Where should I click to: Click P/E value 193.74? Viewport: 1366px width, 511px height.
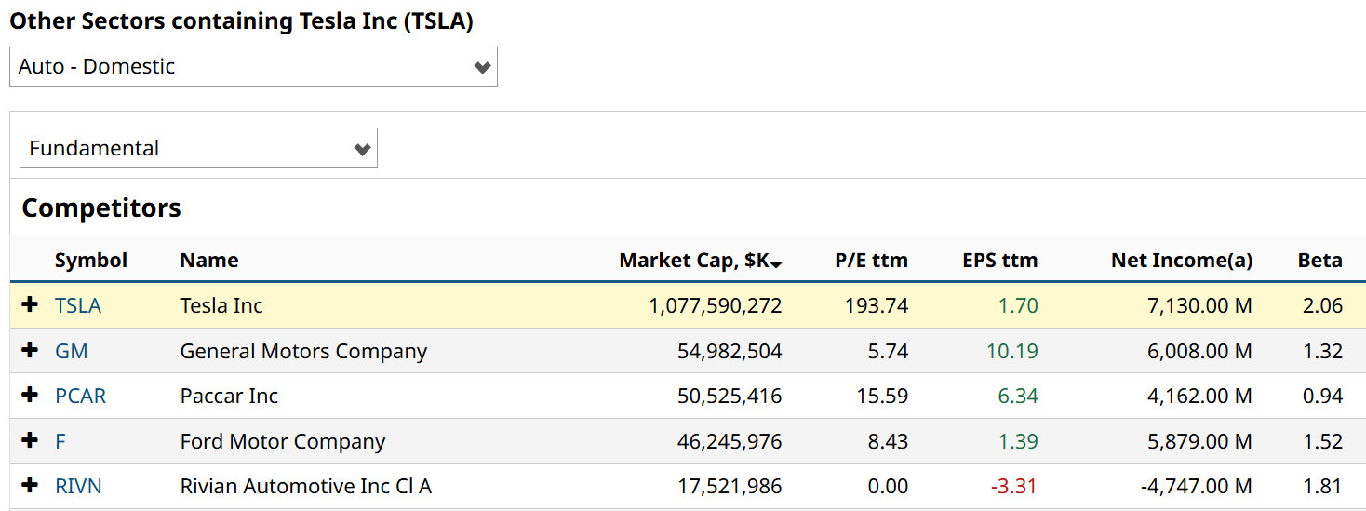click(x=877, y=305)
